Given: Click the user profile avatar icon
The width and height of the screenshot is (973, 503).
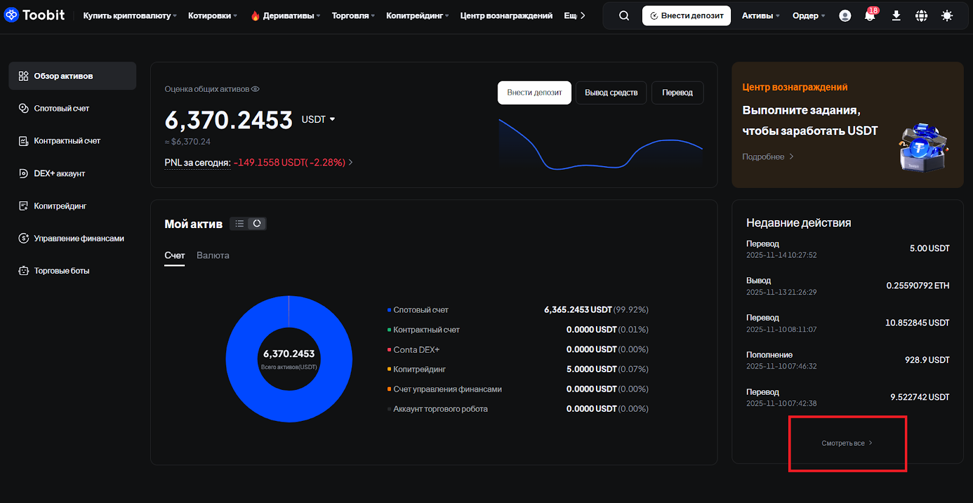Looking at the screenshot, I should [845, 16].
